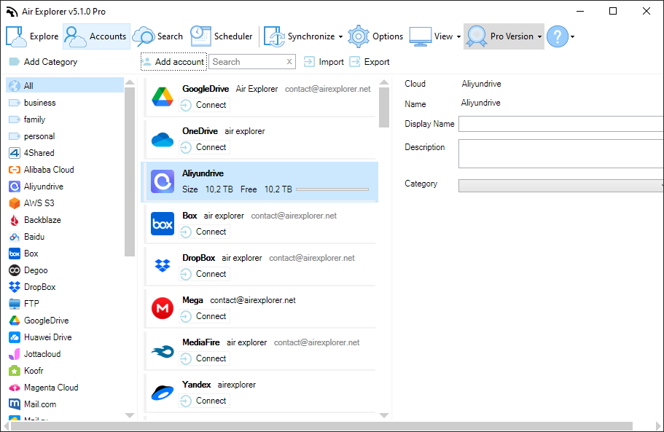Click the Baidu sidebar icon
Screen dimensions: 664x432
tap(15, 237)
